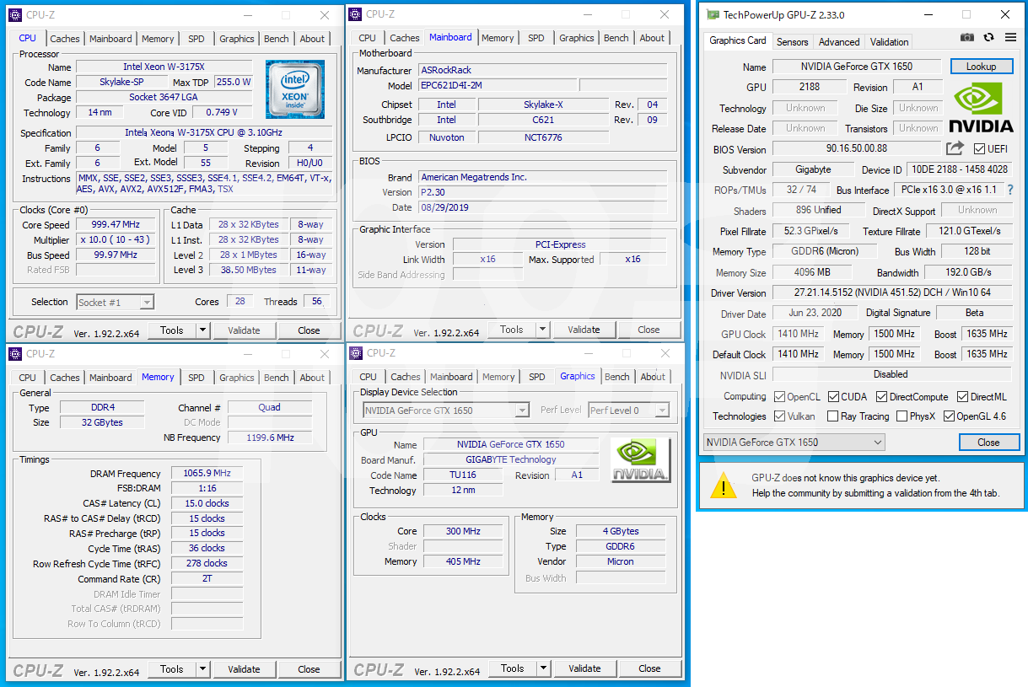This screenshot has width=1028, height=687.
Task: Click the warning icon in GPU-Z notice
Action: pyautogui.click(x=723, y=486)
